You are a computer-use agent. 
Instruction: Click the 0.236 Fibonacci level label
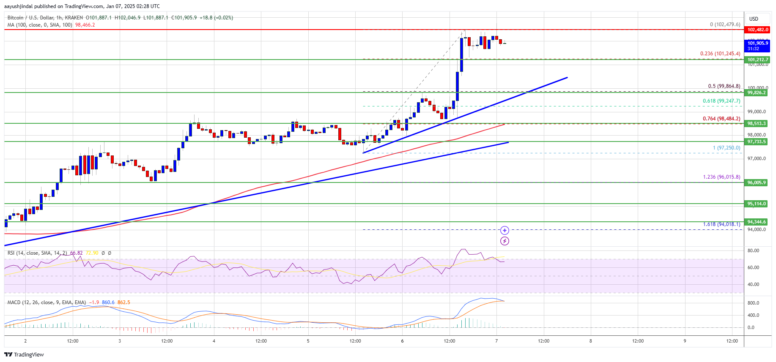pos(720,54)
